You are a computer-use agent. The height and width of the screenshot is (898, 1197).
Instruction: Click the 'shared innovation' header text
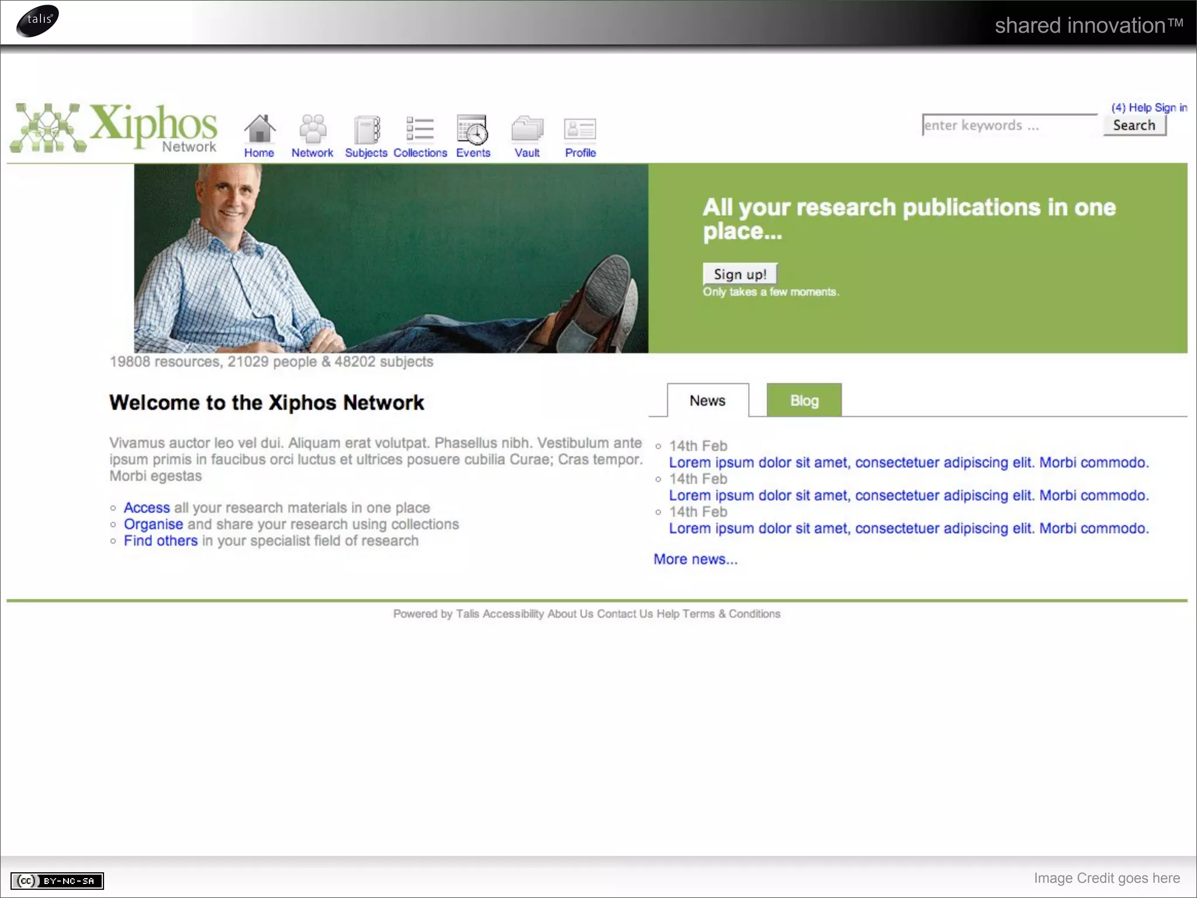click(1089, 25)
